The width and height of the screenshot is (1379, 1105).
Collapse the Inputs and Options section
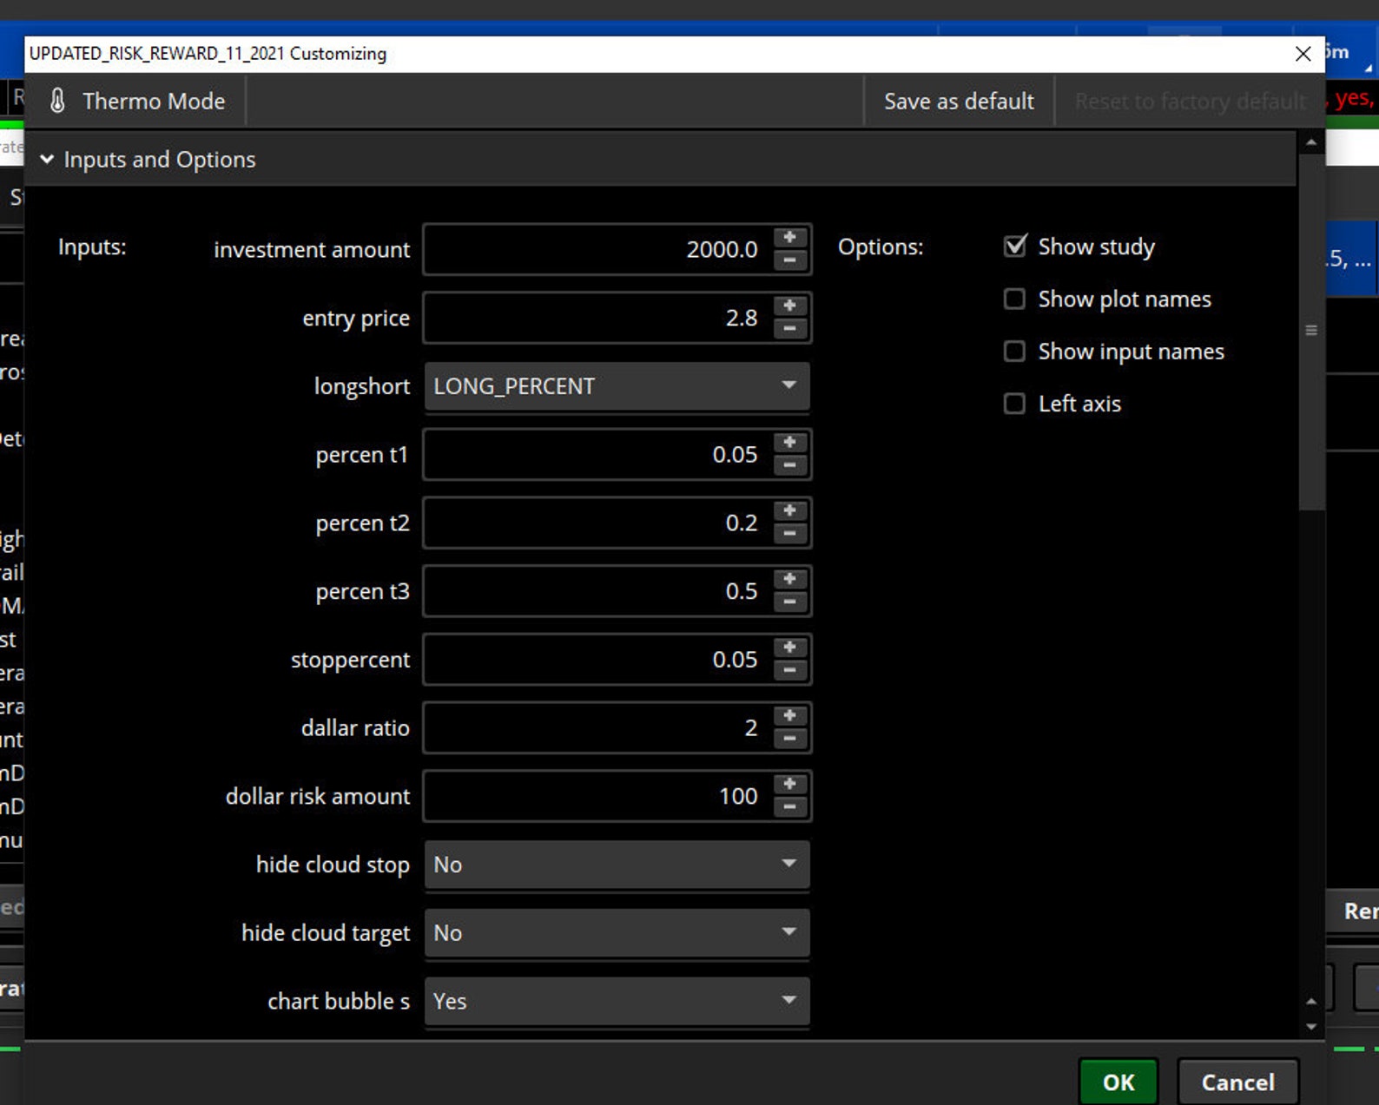pyautogui.click(x=47, y=160)
